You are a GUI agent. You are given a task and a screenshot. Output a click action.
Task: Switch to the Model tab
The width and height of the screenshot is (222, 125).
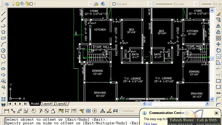point(35,104)
